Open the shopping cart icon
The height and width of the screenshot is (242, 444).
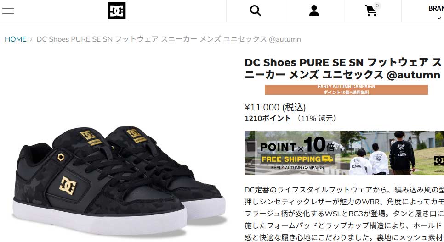pos(370,11)
